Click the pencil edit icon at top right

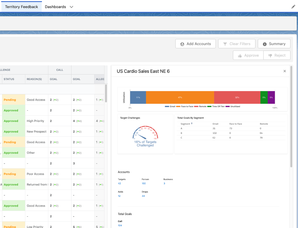(x=293, y=7)
